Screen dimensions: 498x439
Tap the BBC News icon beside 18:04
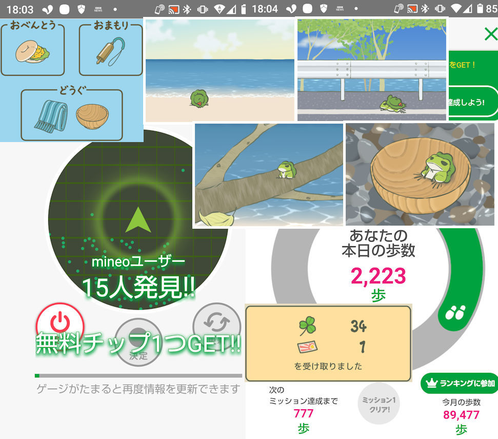340,9
